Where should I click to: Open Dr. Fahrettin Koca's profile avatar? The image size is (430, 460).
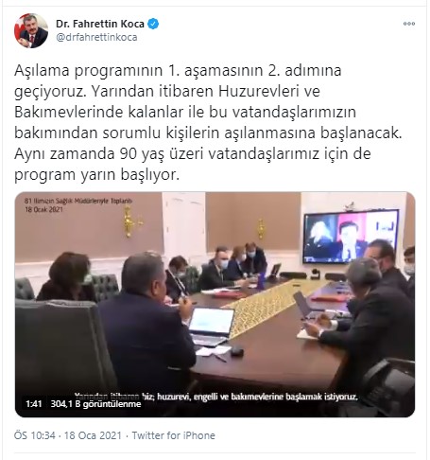[x=31, y=30]
